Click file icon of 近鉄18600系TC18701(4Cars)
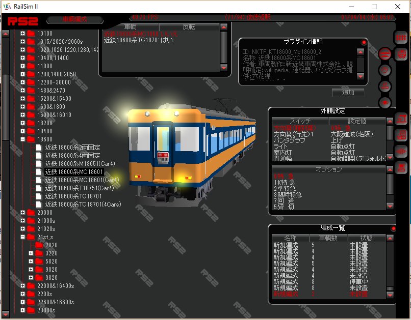This screenshot has width=411, height=320. (x=39, y=205)
